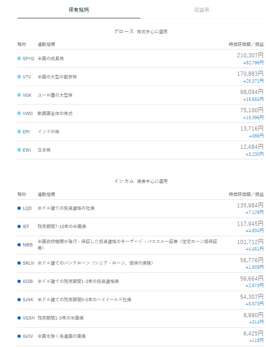This screenshot has height=348, width=266.
Task: Select the 保有銘柄 tab
Action: click(x=79, y=10)
